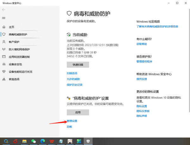Open 获取帮助 get help link
The width and height of the screenshot is (190, 145).
coord(142,44)
